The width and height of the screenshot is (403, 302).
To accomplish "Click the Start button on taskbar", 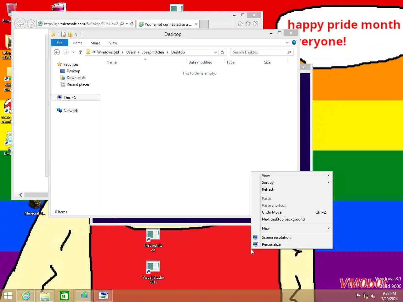I will (8, 296).
